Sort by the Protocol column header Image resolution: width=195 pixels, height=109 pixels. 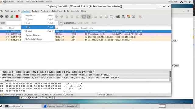(76, 28)
